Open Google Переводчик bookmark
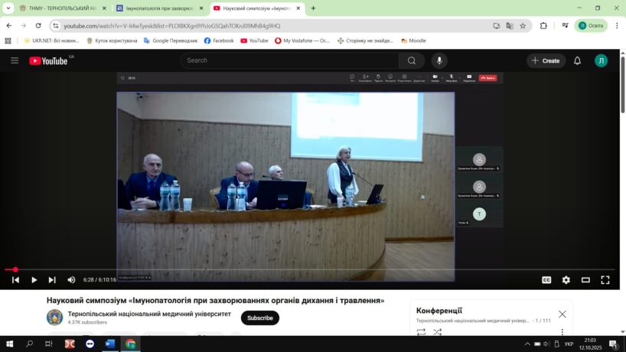Screen dimensions: 626x352 click(x=170, y=41)
